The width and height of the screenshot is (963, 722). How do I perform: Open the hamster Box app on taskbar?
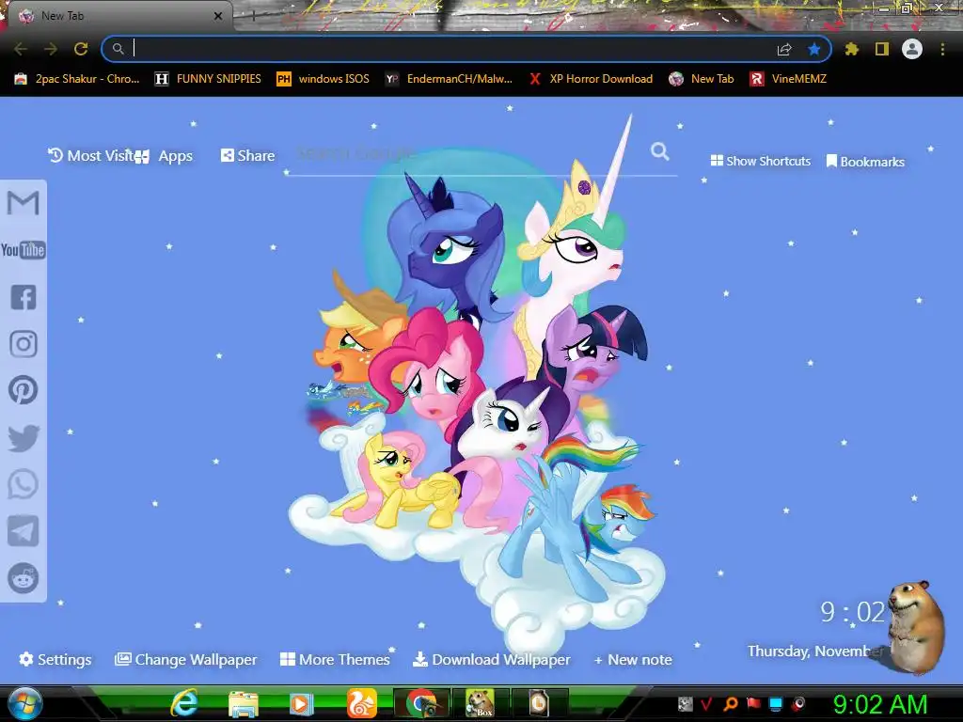[x=480, y=703]
